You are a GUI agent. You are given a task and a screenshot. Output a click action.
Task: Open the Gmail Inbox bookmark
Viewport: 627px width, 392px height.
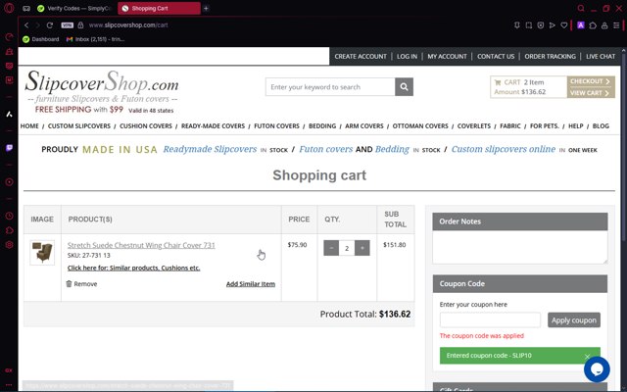(96, 39)
